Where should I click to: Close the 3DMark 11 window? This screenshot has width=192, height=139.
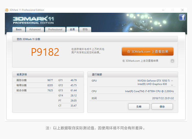tap(182, 10)
